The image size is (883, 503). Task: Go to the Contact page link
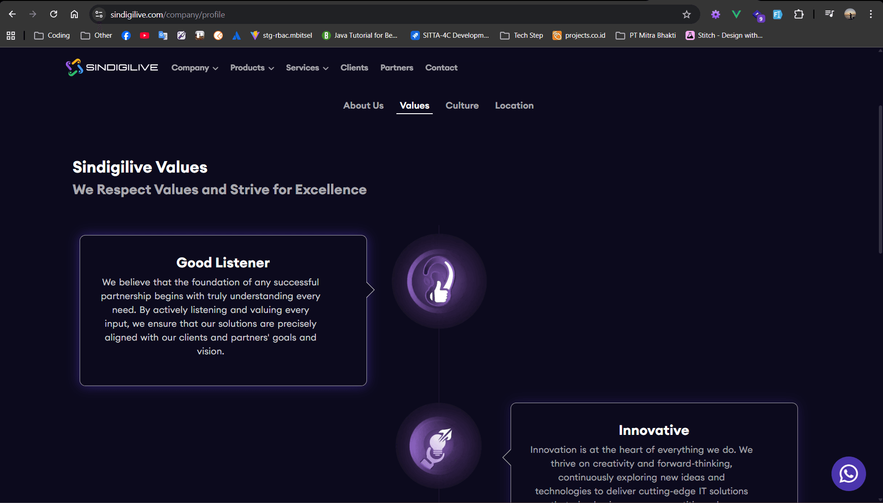pyautogui.click(x=441, y=68)
